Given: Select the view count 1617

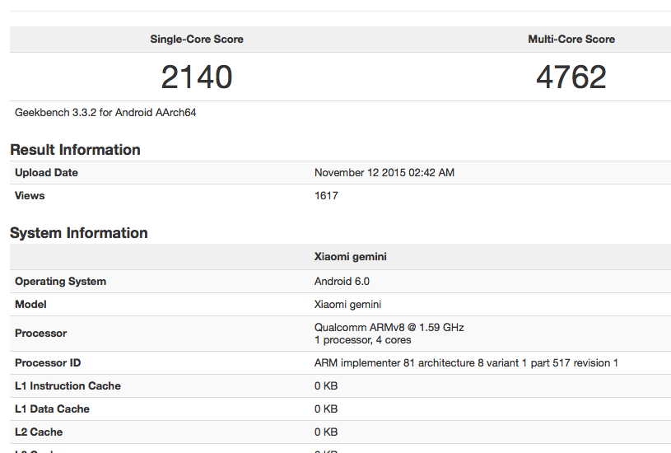Looking at the screenshot, I should click(326, 195).
